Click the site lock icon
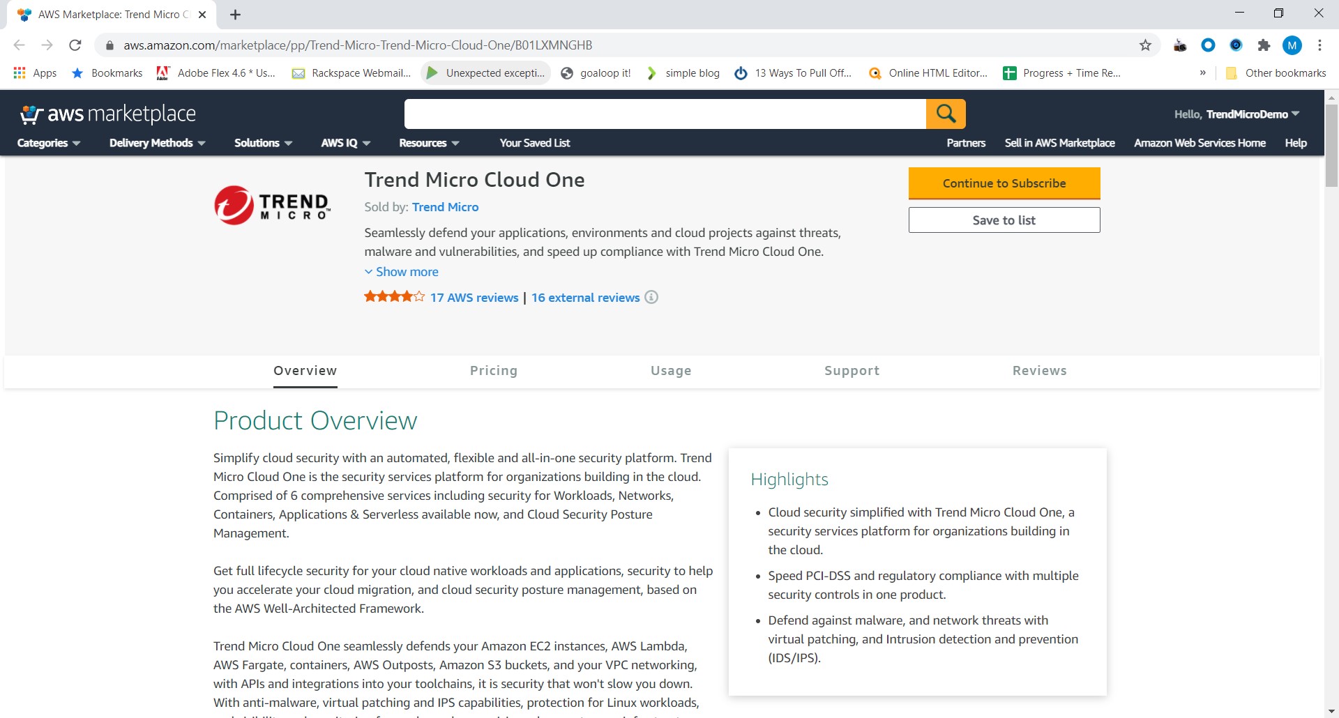Image resolution: width=1339 pixels, height=718 pixels. click(x=109, y=45)
